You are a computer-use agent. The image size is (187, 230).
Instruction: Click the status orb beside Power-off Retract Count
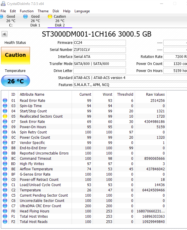click(5, 180)
